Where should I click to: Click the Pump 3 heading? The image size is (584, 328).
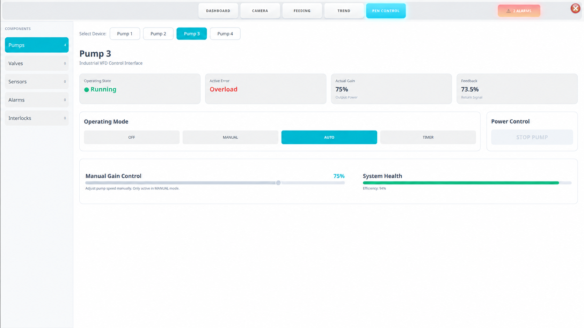pyautogui.click(x=95, y=53)
